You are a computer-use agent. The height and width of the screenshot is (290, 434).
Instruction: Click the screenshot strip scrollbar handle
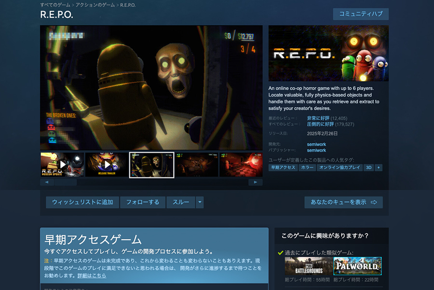coord(66,182)
